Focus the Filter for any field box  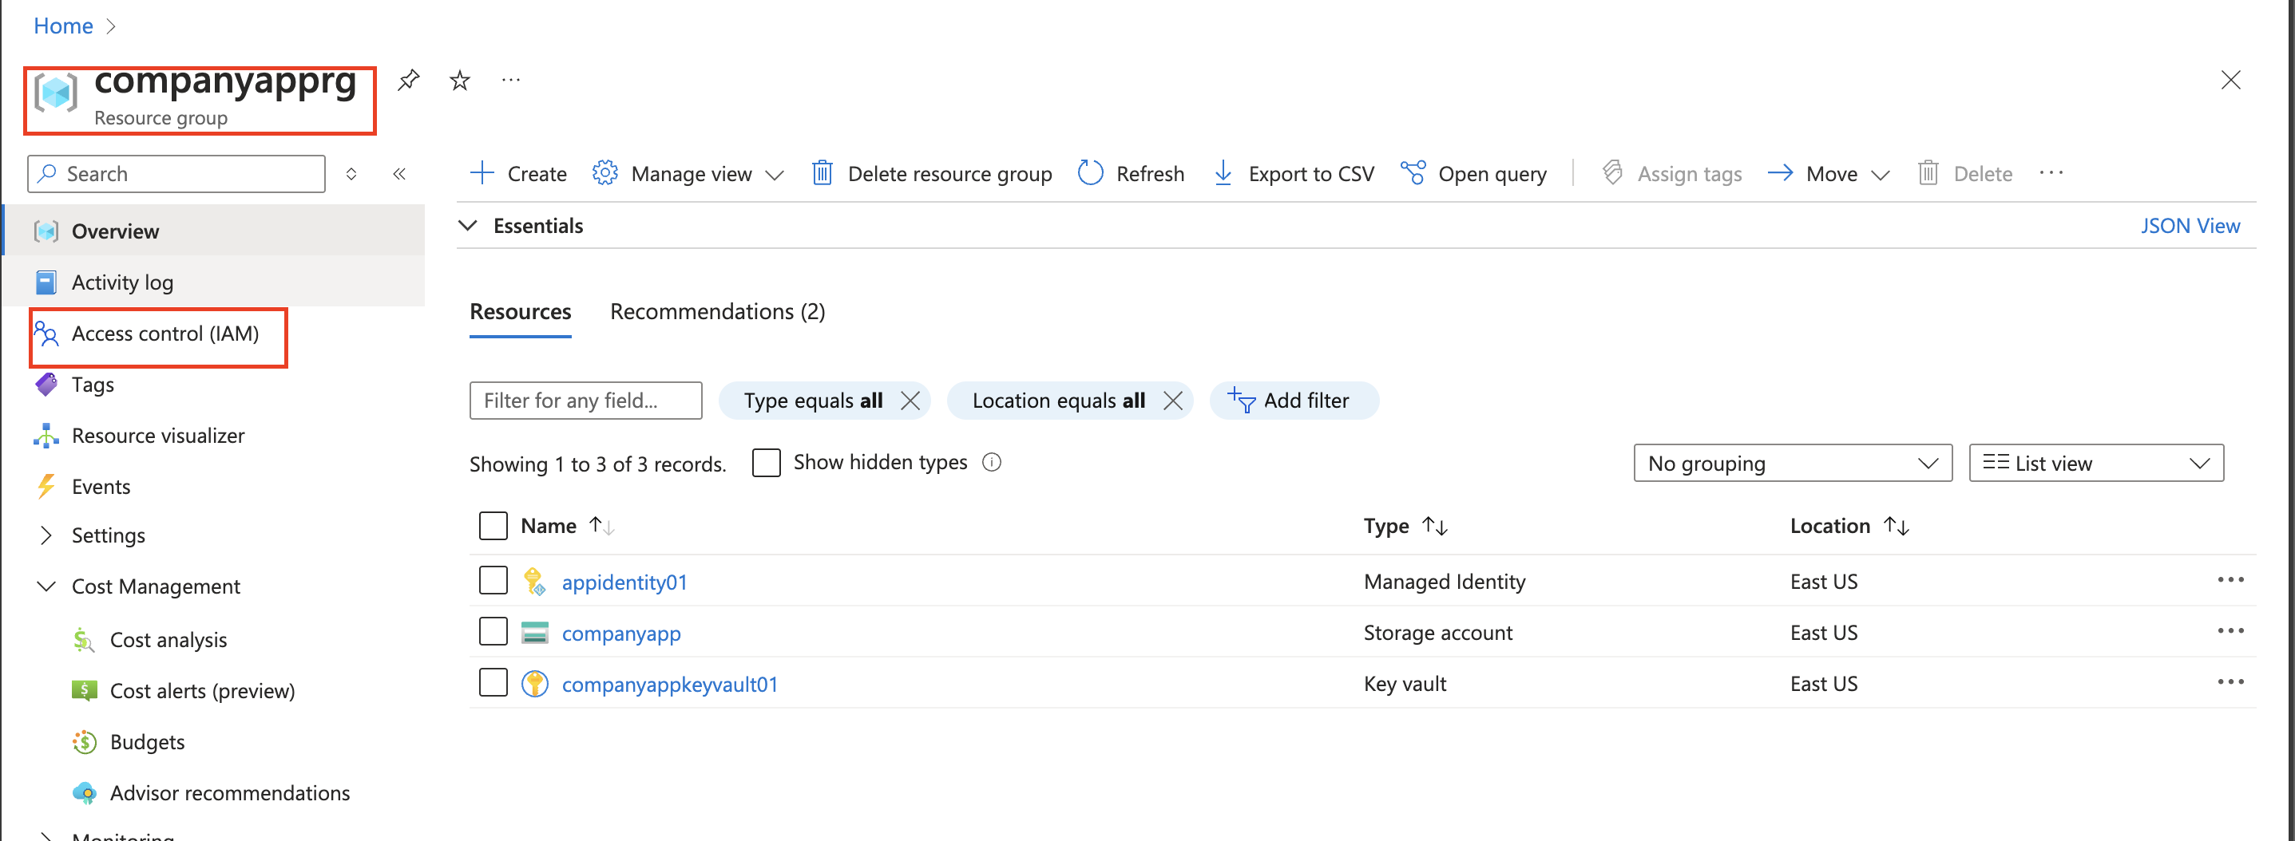coord(585,401)
